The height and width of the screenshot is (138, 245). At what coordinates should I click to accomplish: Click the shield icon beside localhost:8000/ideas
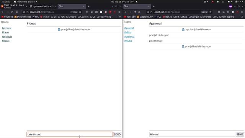[x=24, y=12]
